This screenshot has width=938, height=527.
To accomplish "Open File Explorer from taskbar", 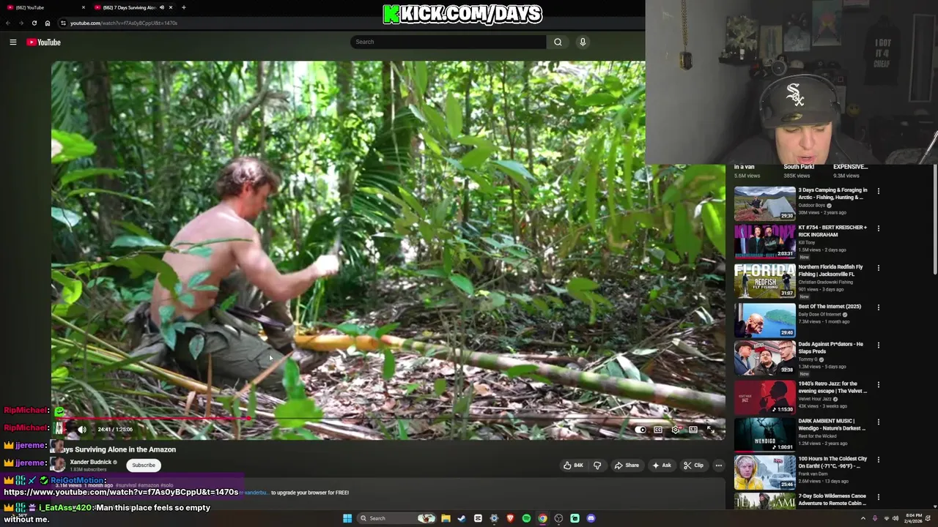I will click(x=446, y=518).
